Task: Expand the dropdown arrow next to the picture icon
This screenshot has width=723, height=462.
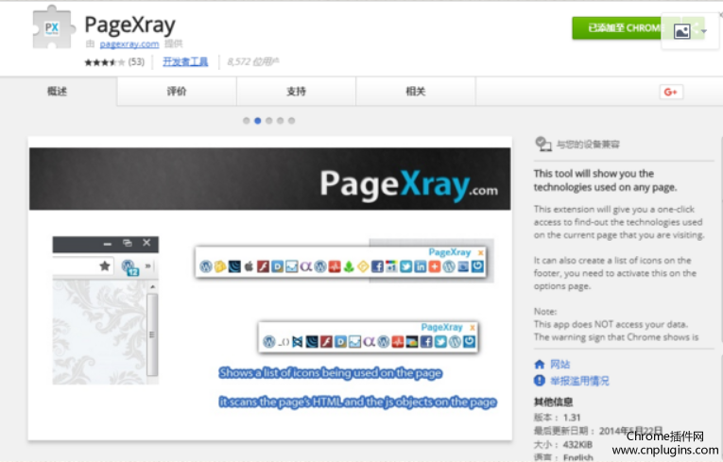Action: [704, 31]
